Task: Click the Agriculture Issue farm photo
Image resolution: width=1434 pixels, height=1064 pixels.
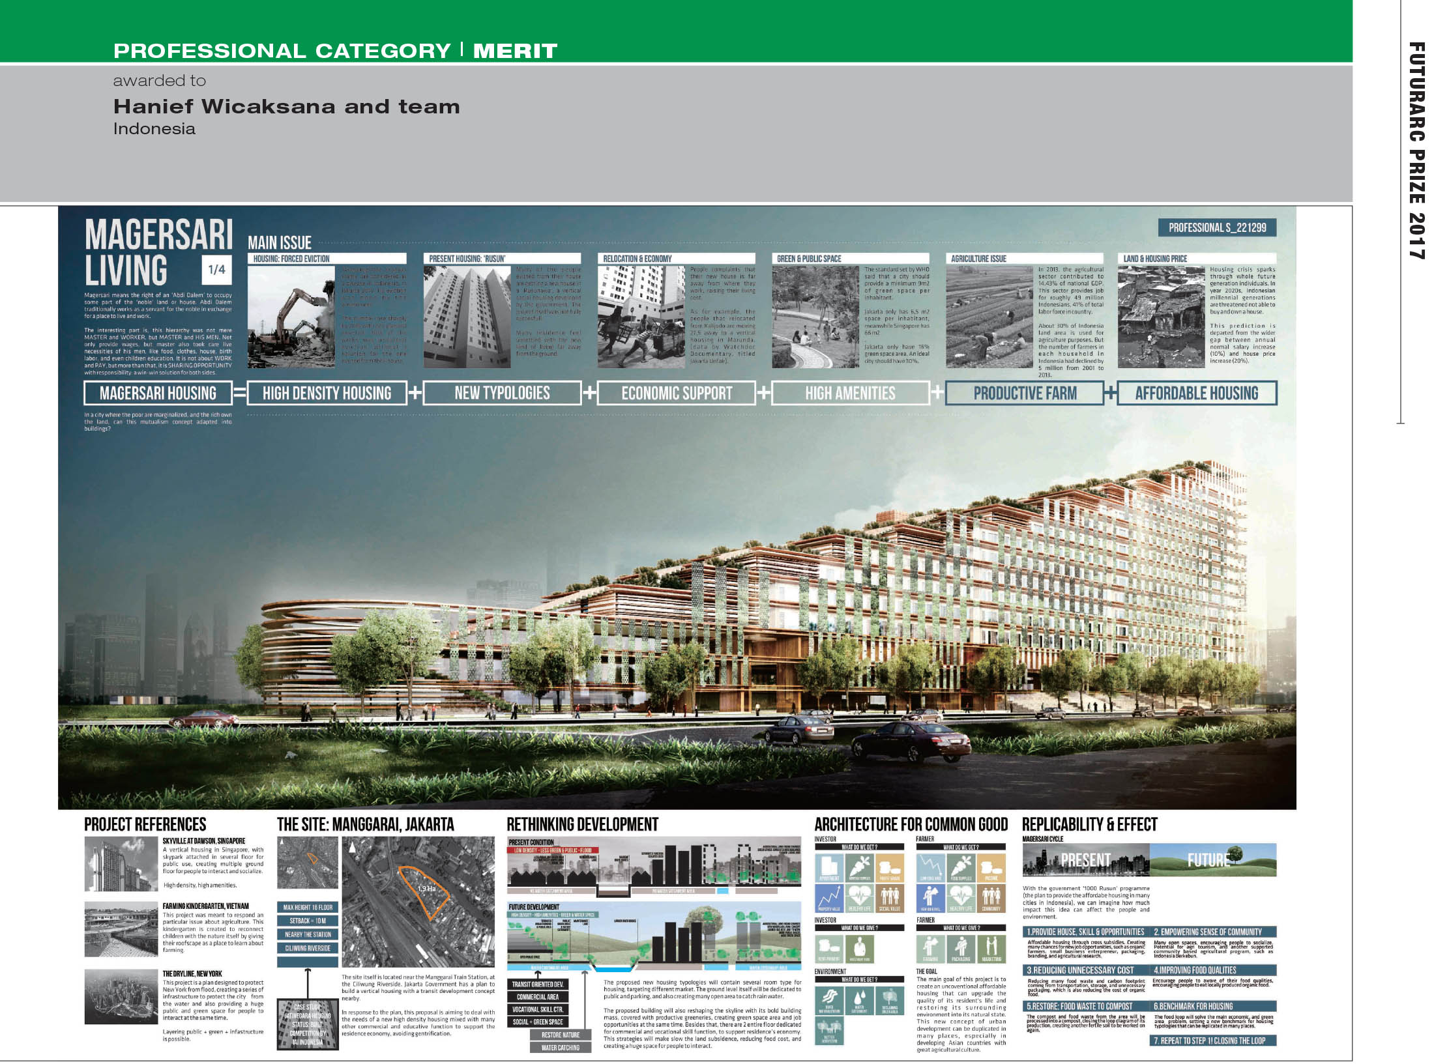Action: (x=989, y=317)
